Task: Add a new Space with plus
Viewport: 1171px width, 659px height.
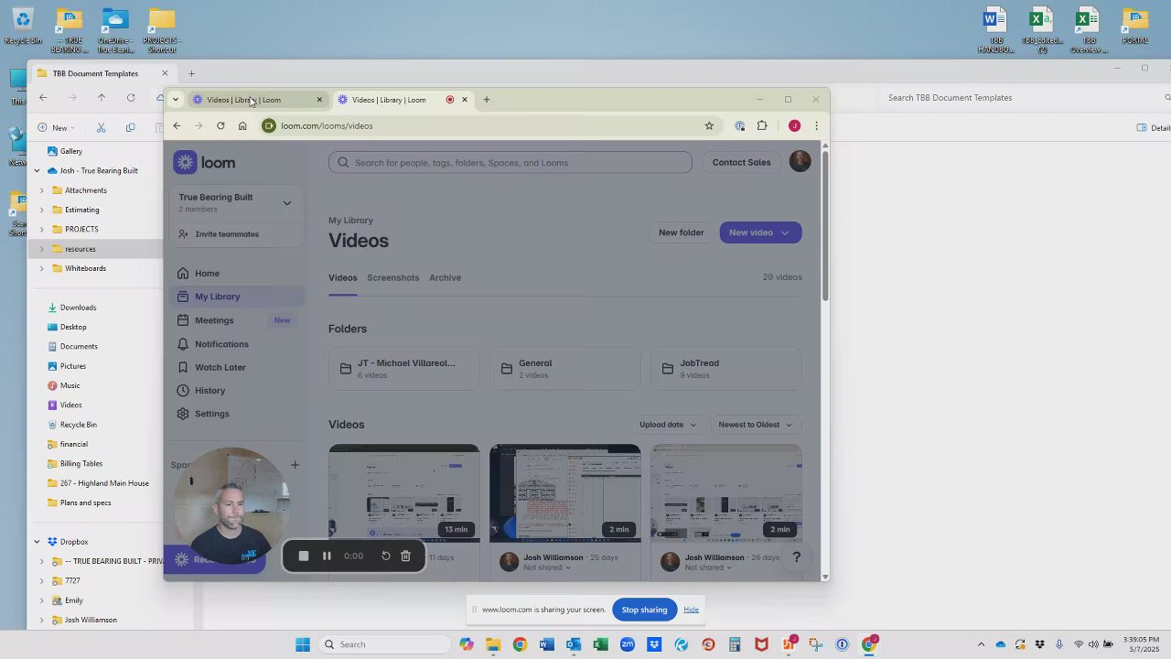Action: (x=295, y=465)
